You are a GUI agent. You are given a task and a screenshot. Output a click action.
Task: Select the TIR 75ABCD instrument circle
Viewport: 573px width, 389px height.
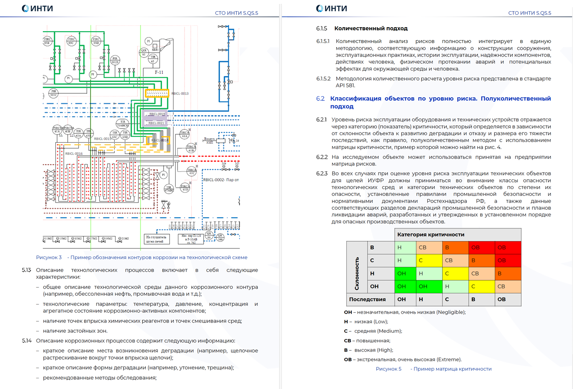coord(122,124)
